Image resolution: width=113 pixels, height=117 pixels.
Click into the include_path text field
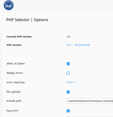[90, 101]
